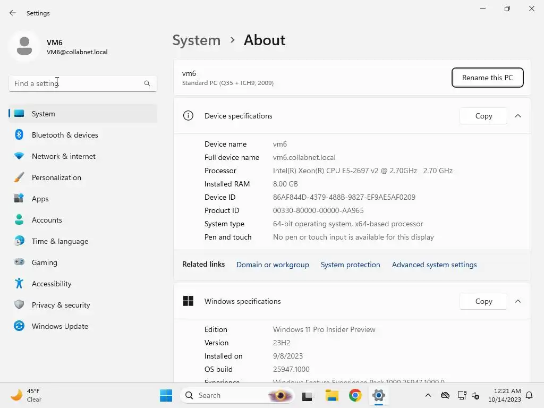Screen dimensions: 544x408
Task: Open the Domain or workgroup link
Action: (273, 265)
